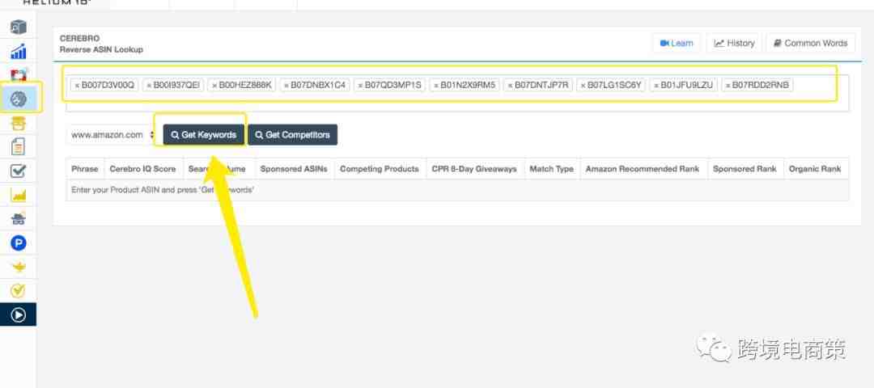Open the Learn video button
Viewport: 874px width, 388px height.
click(x=677, y=43)
